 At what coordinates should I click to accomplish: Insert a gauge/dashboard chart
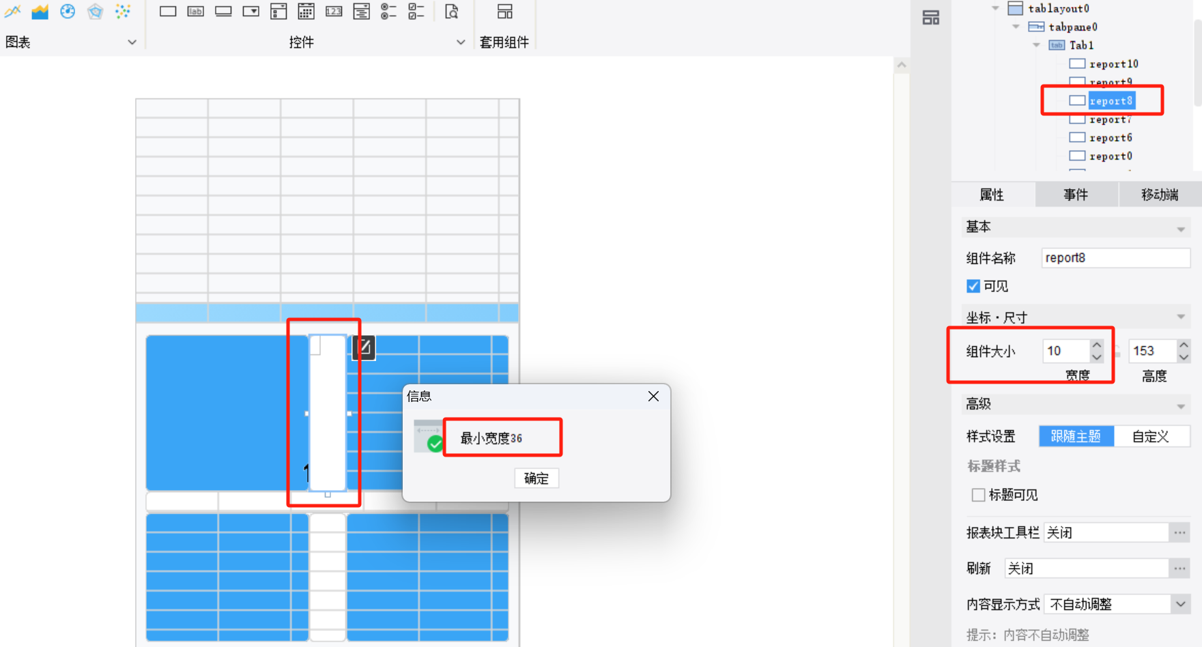(x=68, y=11)
